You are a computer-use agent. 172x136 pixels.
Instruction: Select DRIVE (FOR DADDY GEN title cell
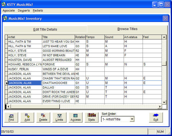58,97
